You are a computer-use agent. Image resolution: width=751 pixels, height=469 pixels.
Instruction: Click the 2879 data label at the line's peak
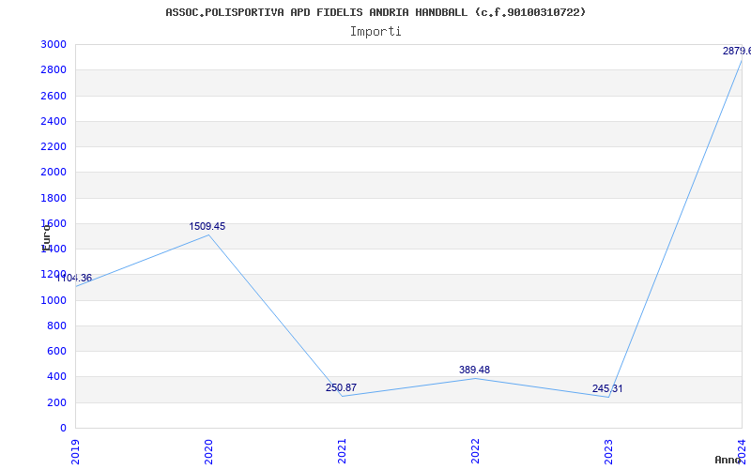(737, 52)
